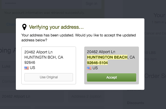This screenshot has width=166, height=109.
Task: Click the green Accept button
Action: coord(112,78)
